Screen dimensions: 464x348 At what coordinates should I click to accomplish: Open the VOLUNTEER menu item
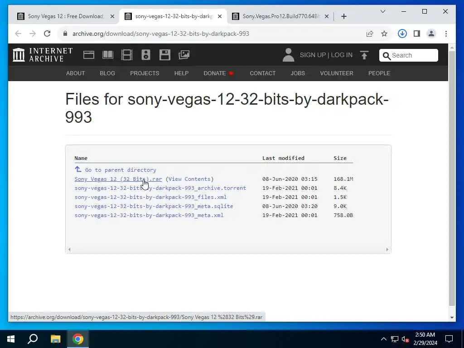[x=337, y=73]
